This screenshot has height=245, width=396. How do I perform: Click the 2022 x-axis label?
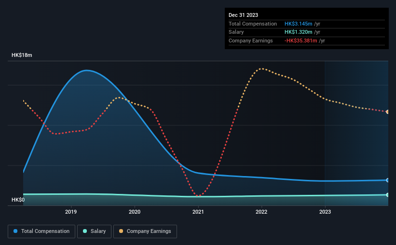[x=261, y=212]
